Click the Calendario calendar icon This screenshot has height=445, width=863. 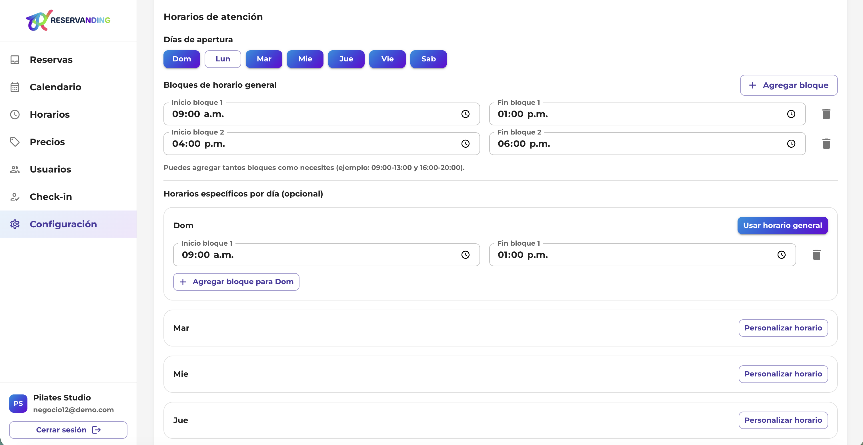click(x=15, y=87)
